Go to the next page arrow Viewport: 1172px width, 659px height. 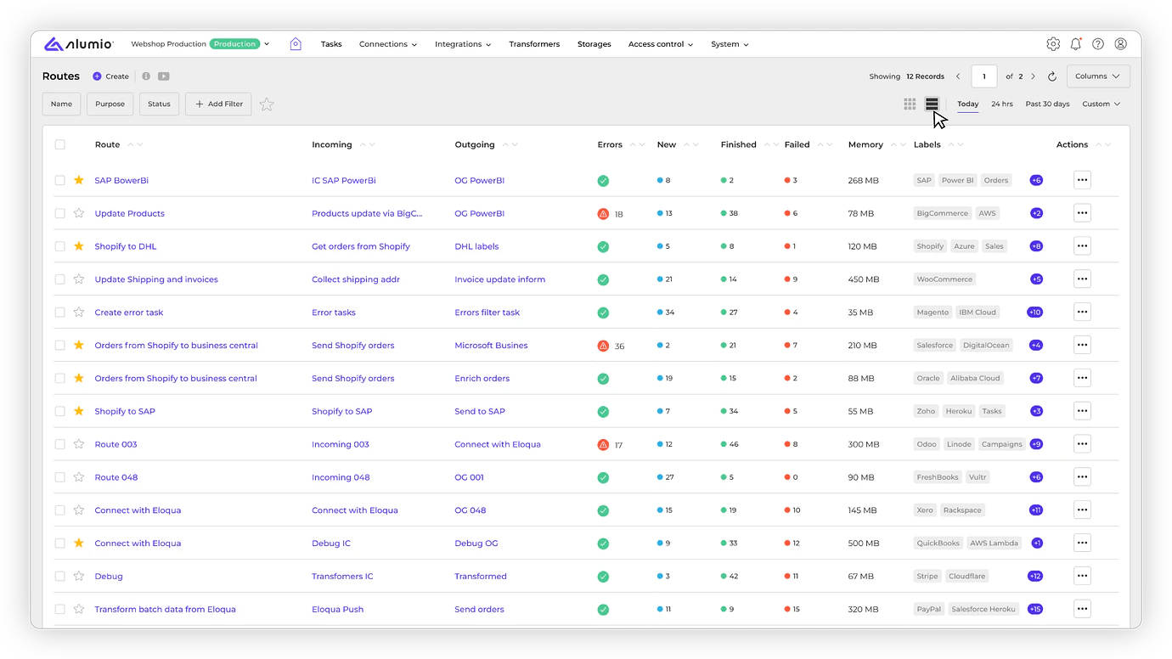1033,76
